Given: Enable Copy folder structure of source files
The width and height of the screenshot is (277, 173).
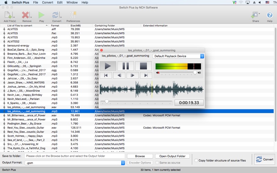Looking at the screenshot, I should pos(196,161).
